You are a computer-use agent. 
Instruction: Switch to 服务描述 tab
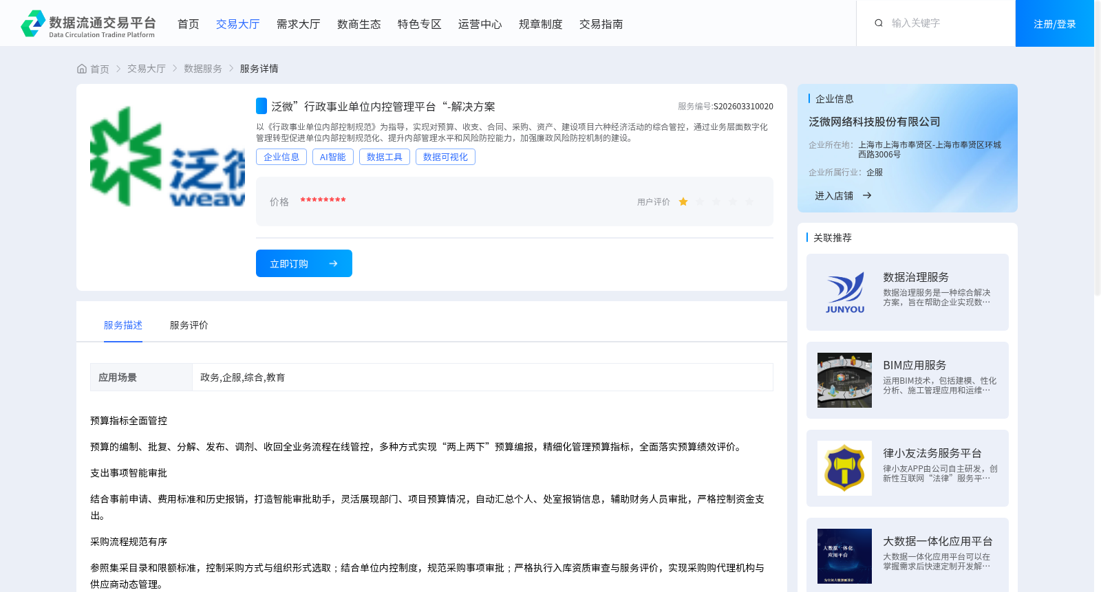(123, 325)
